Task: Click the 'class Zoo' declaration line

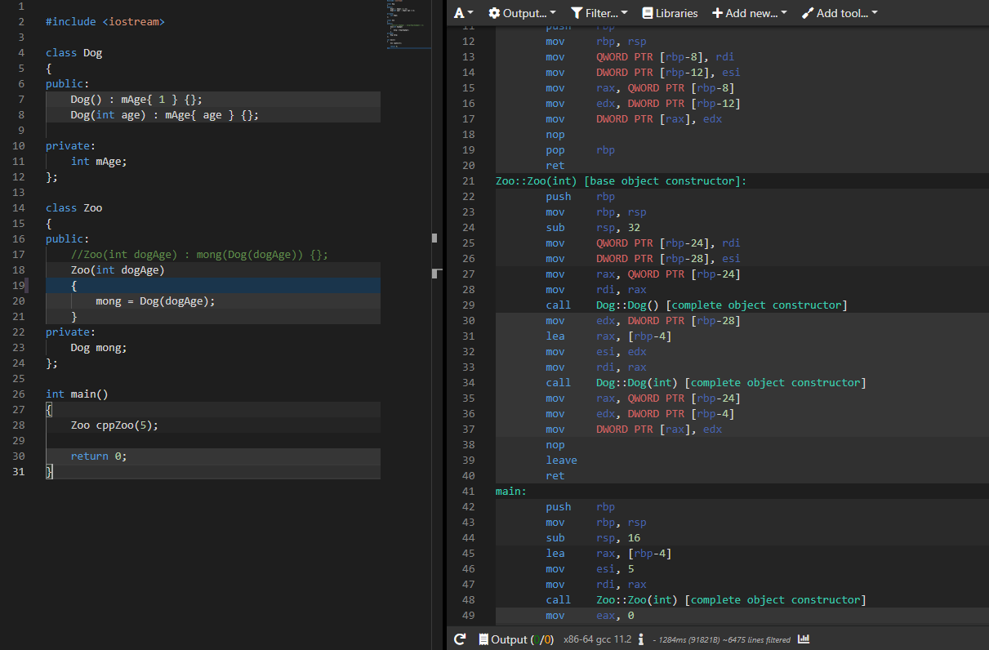Action: [x=74, y=208]
